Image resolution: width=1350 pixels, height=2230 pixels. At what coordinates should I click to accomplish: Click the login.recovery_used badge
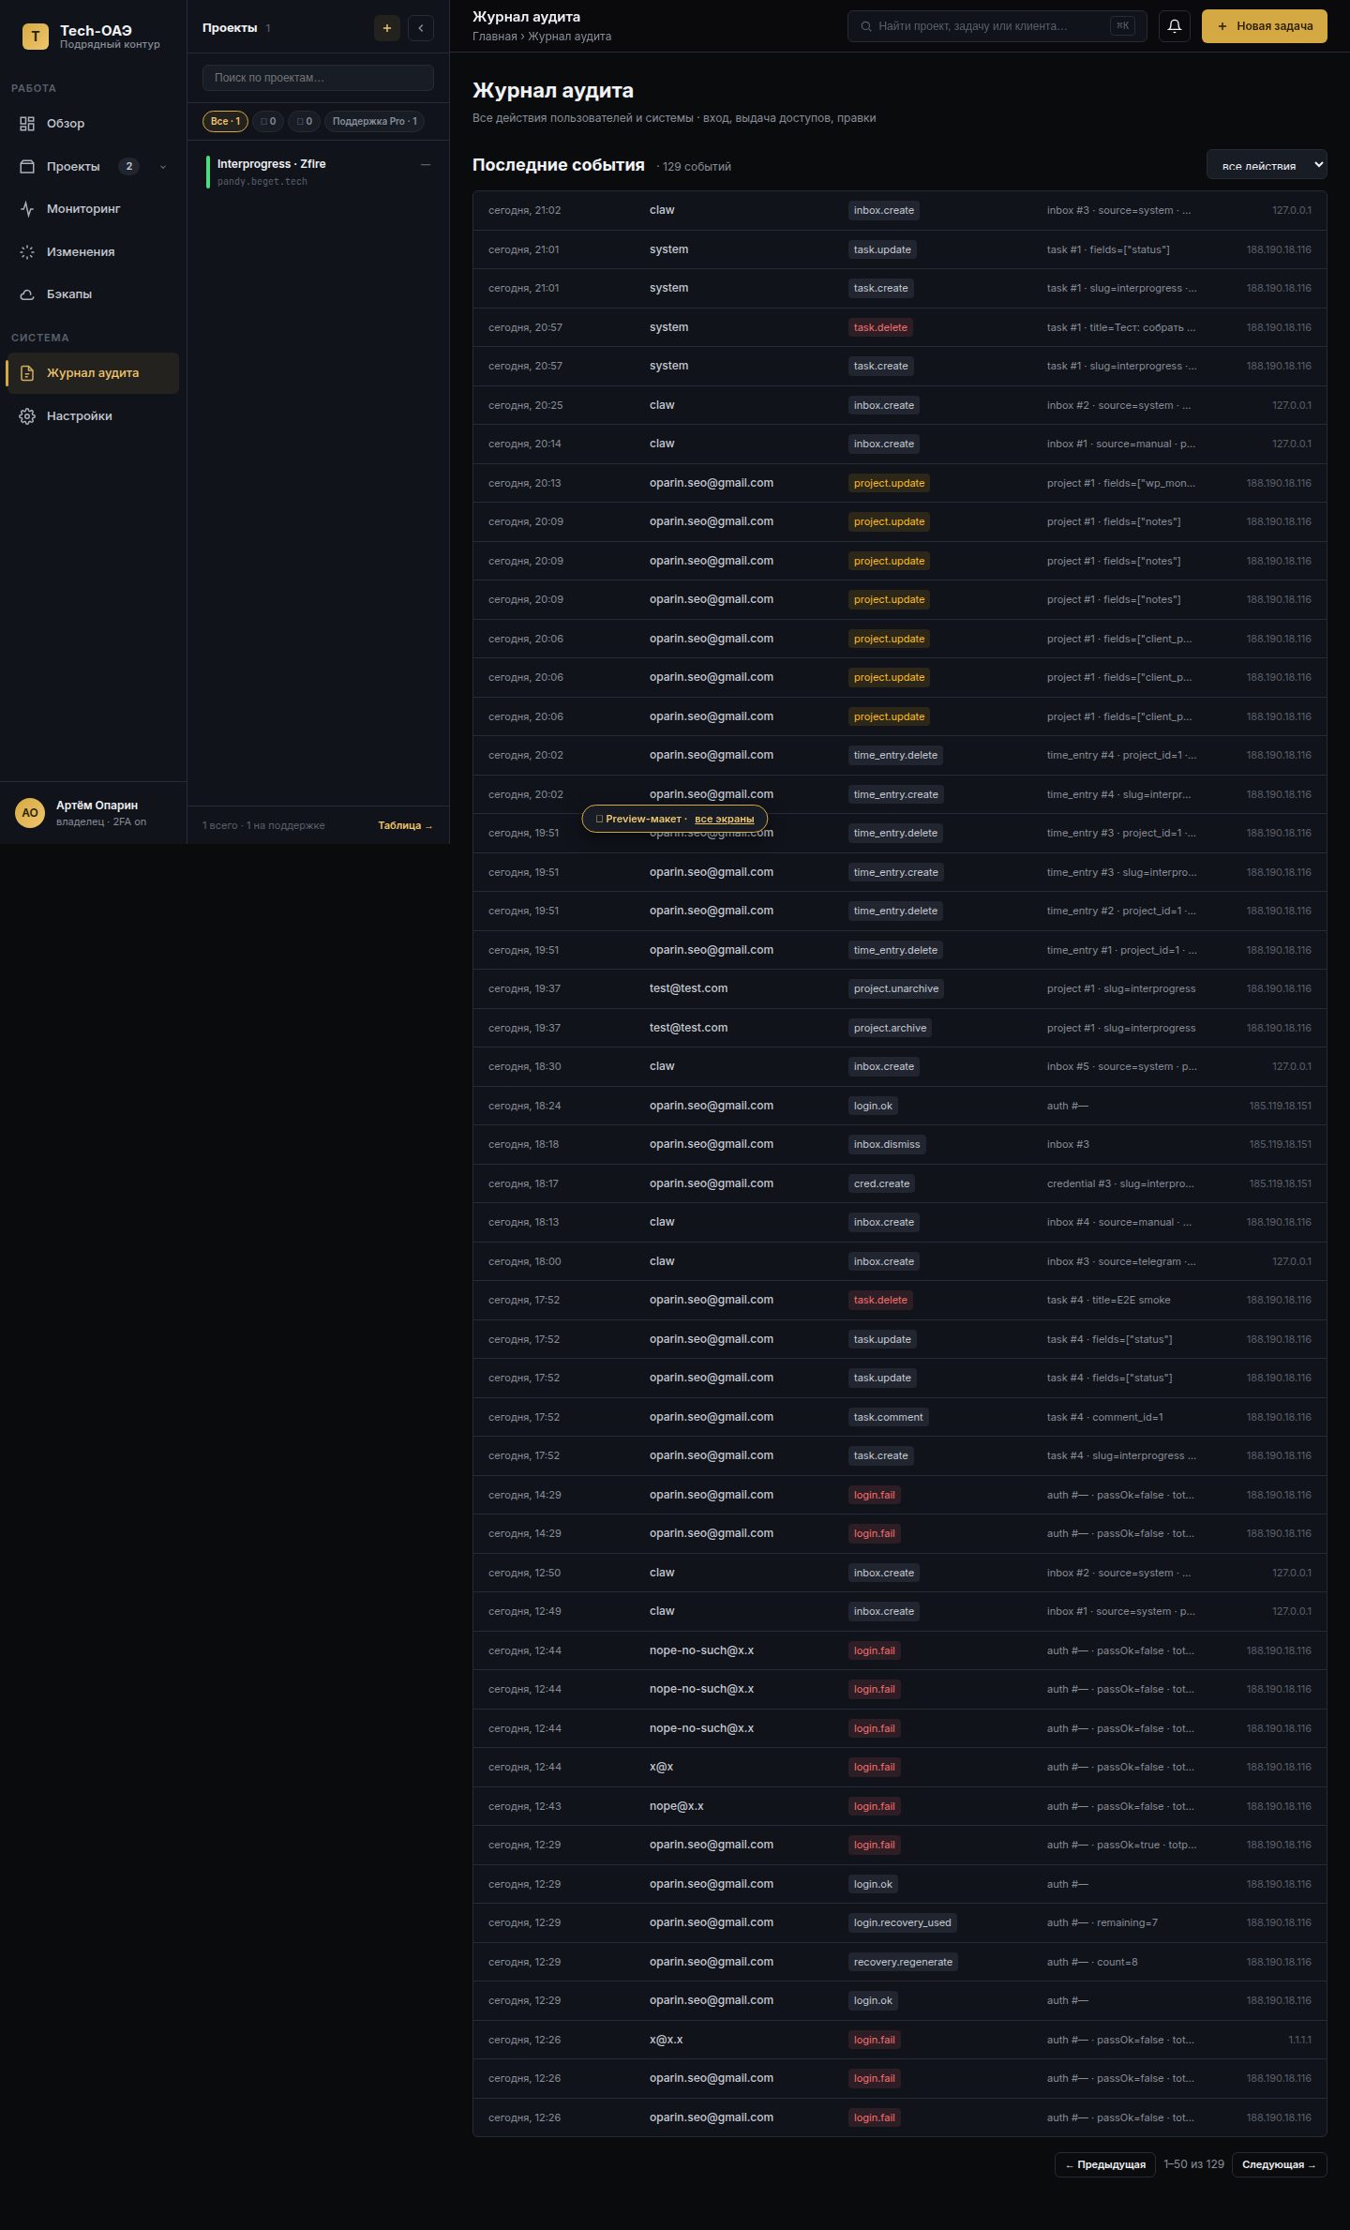coord(902,1922)
